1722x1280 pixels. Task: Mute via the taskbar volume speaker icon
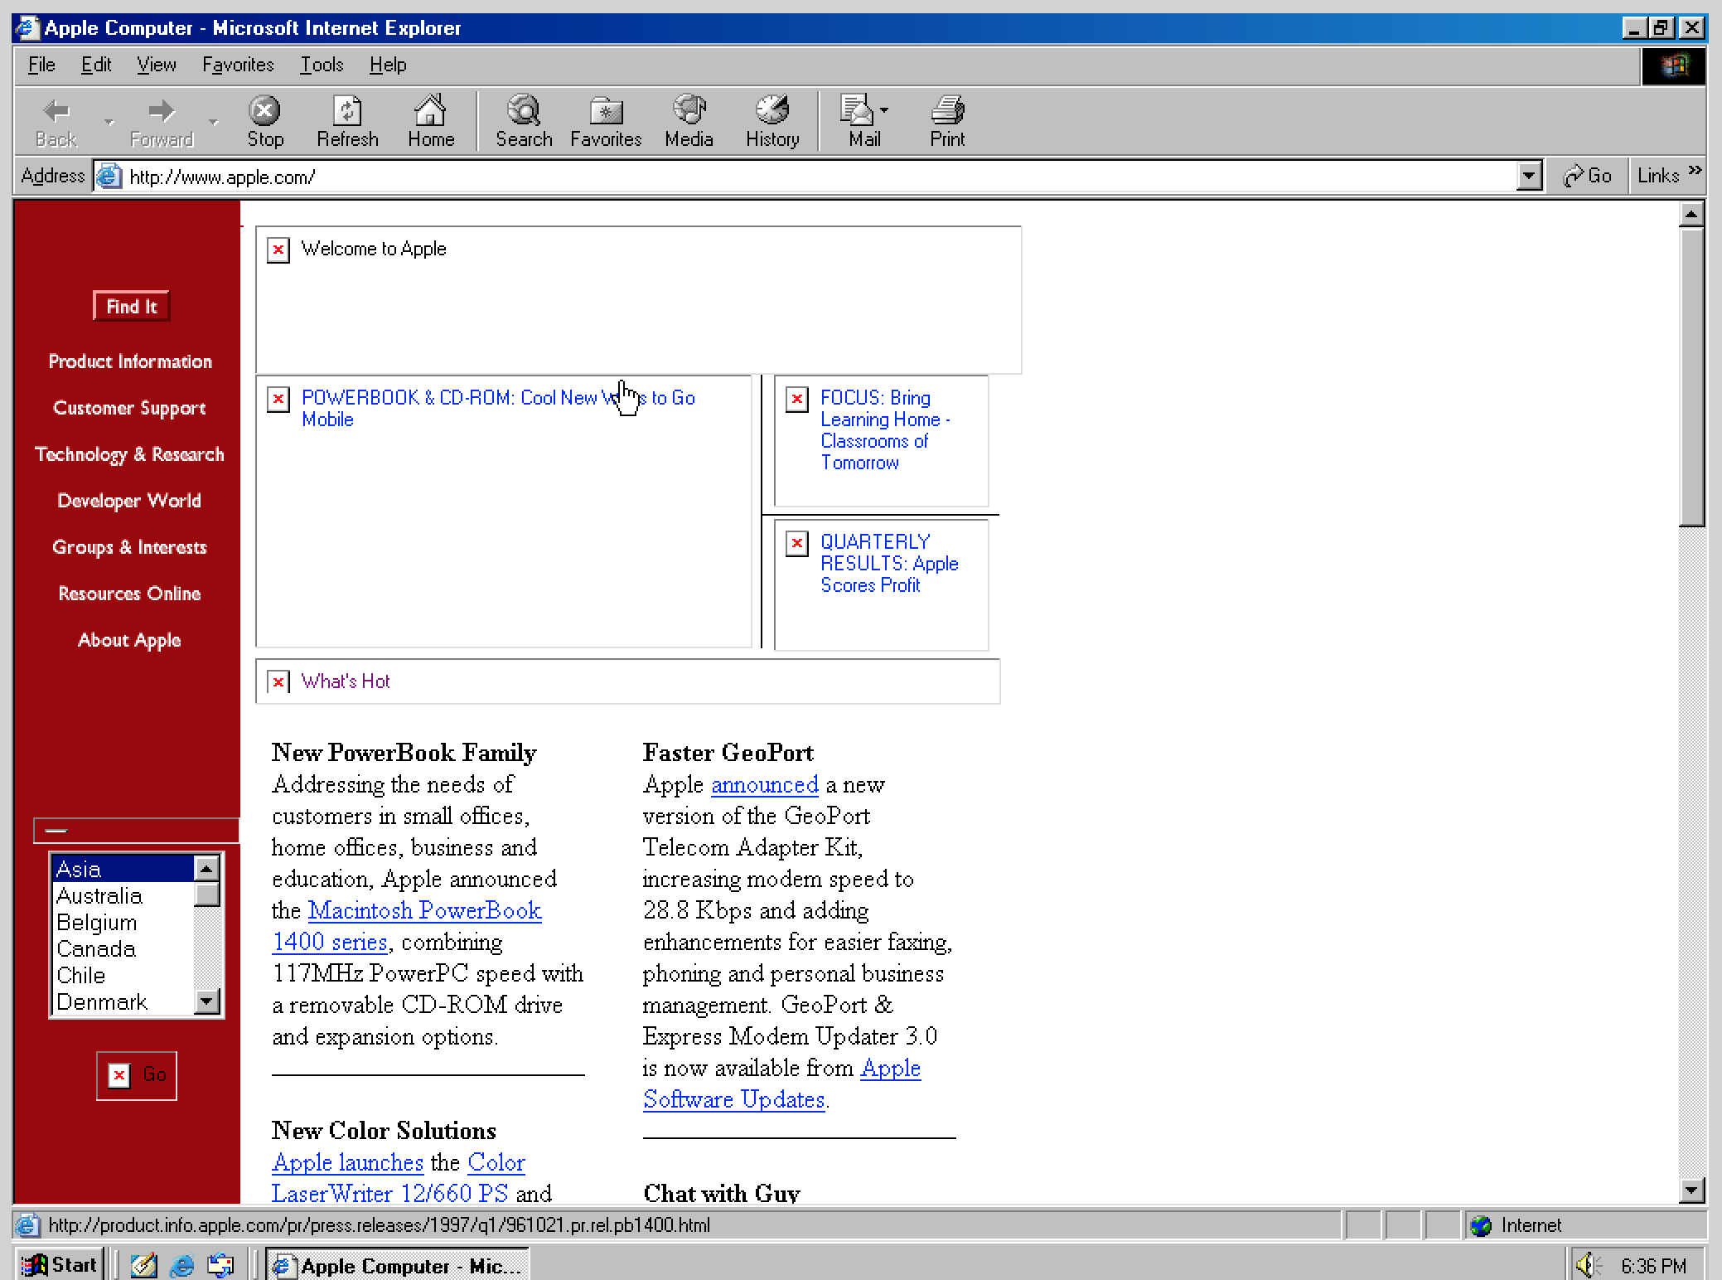tap(1585, 1265)
